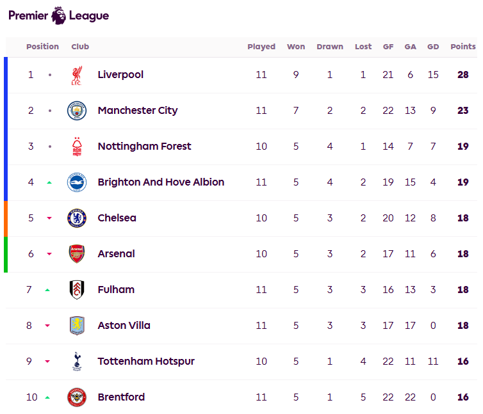Click the Tottenham cockerel crest

click(x=77, y=362)
